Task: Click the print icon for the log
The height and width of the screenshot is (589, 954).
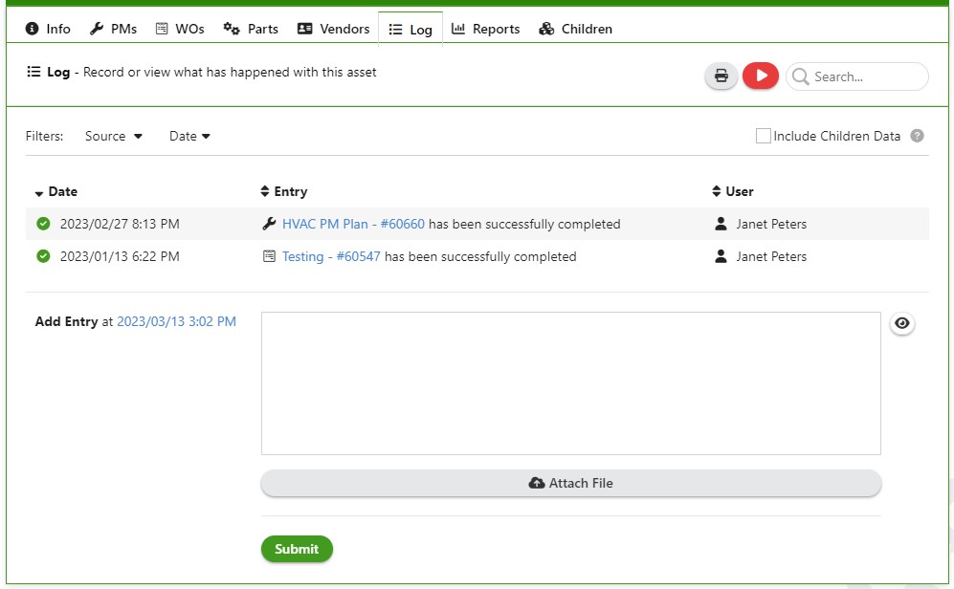Action: point(721,75)
